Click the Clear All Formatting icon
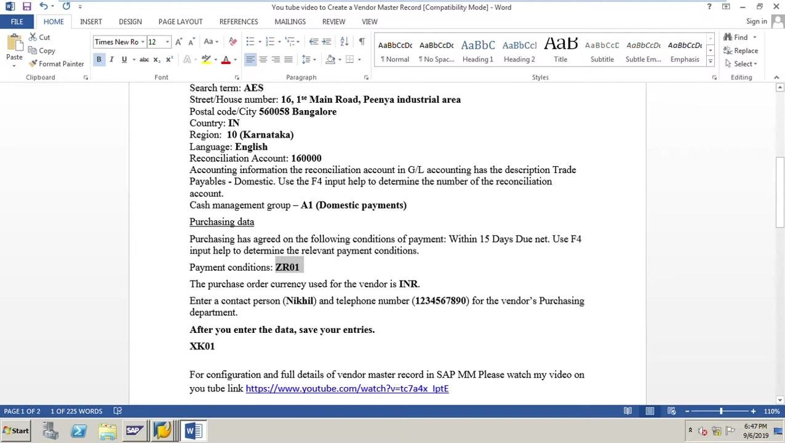This screenshot has height=443, width=785. [233, 41]
